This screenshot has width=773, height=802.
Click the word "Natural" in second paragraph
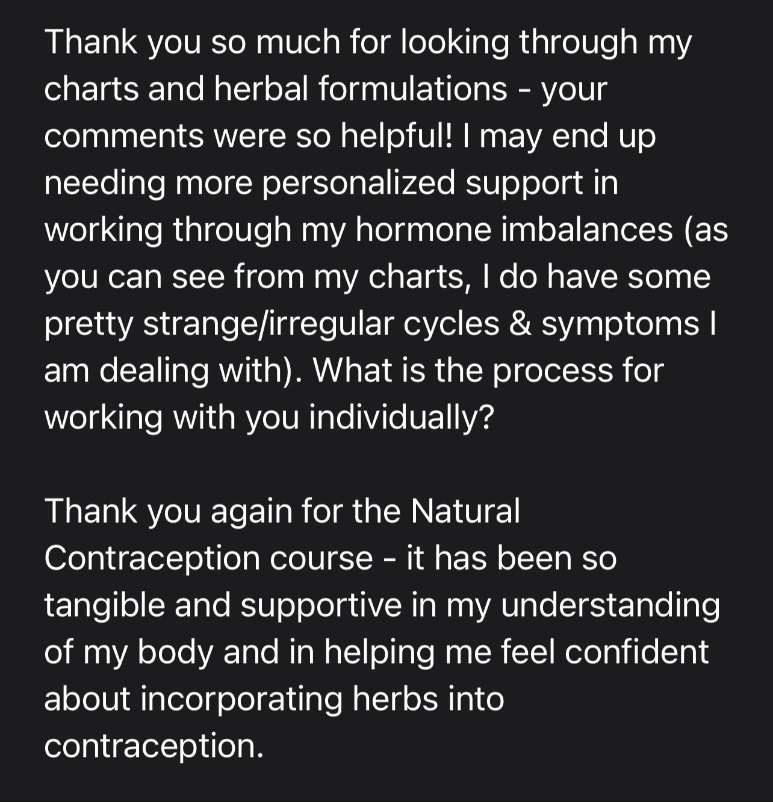[465, 511]
